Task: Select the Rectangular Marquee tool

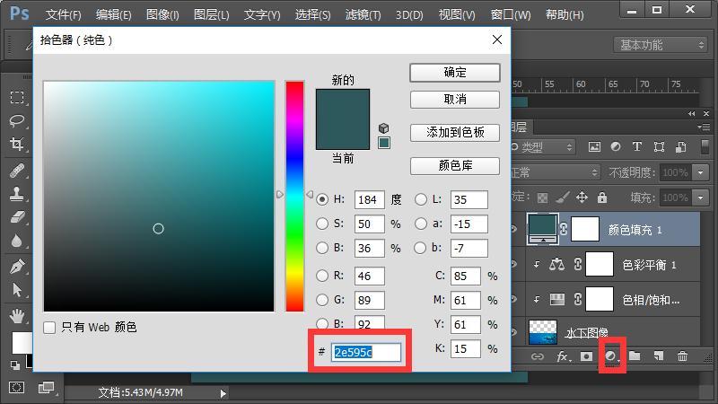Action: click(17, 97)
